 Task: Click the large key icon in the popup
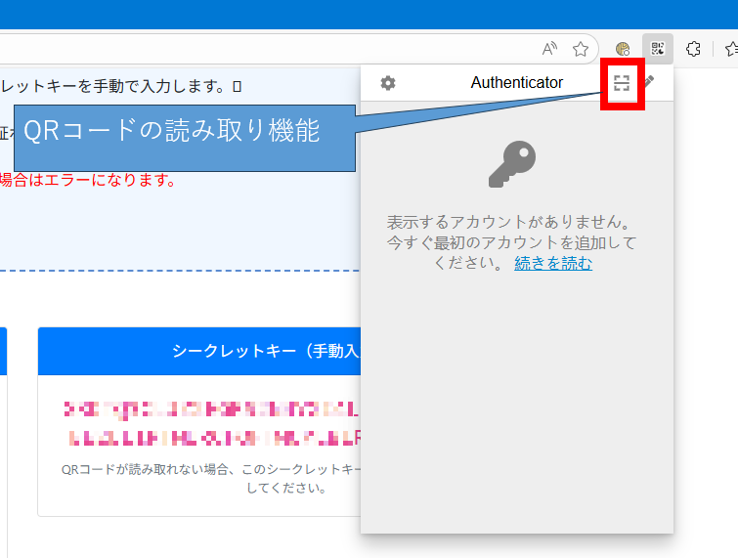point(513,164)
